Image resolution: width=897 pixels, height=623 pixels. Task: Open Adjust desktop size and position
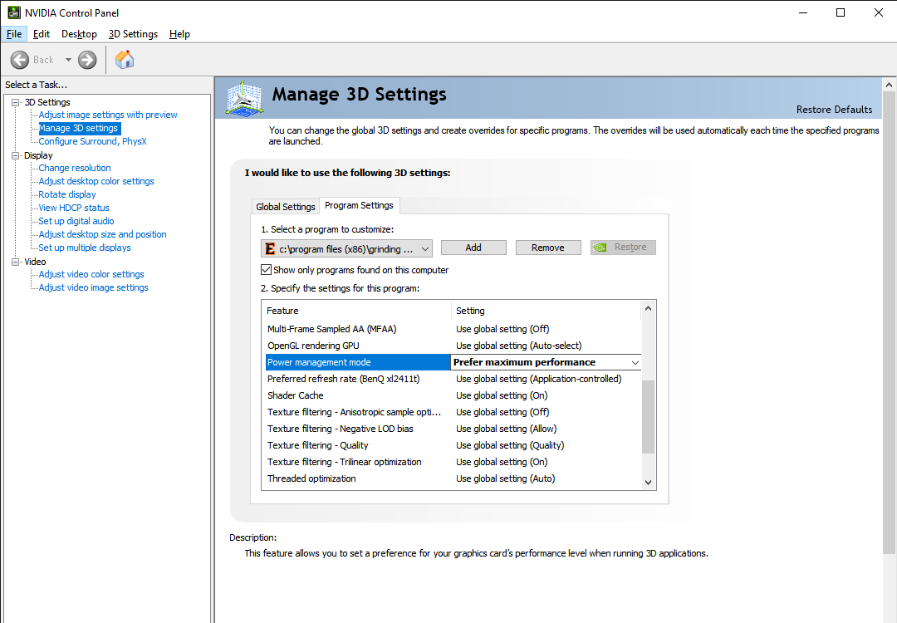point(102,234)
